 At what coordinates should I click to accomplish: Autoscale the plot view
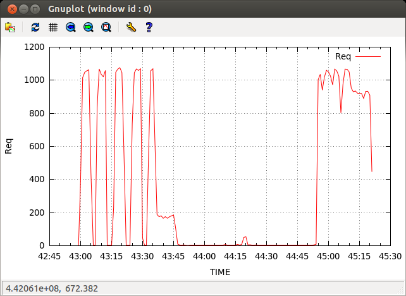click(106, 27)
